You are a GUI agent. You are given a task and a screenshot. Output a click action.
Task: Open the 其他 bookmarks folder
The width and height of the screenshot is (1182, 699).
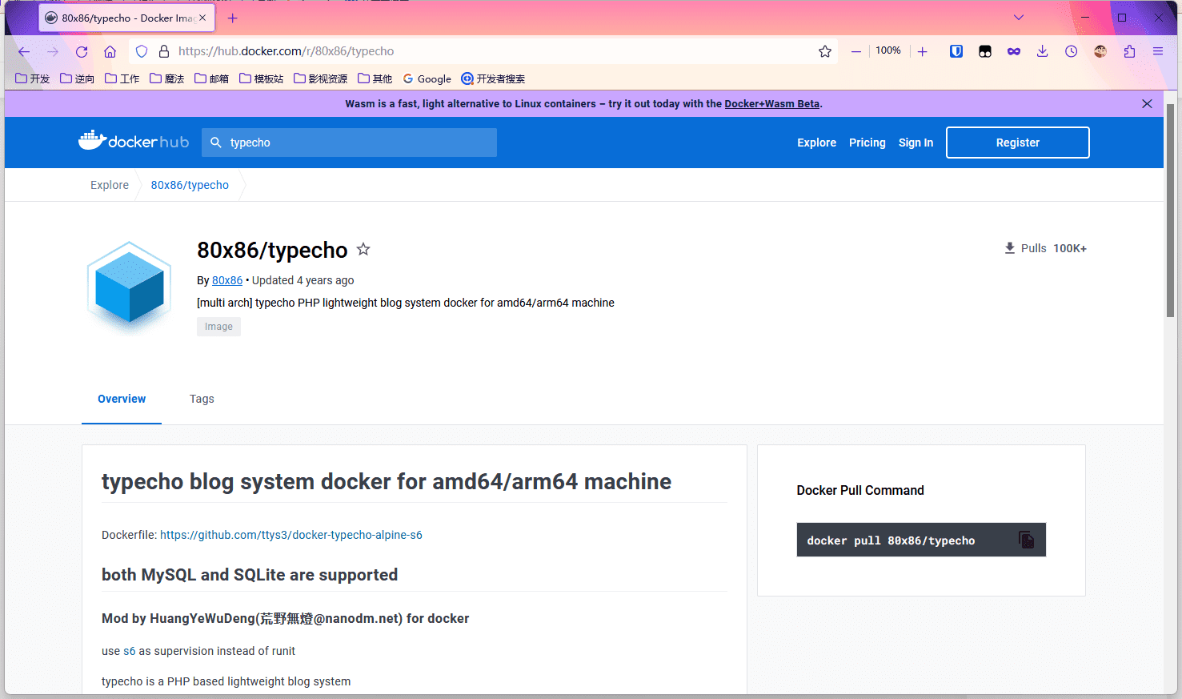click(x=375, y=78)
